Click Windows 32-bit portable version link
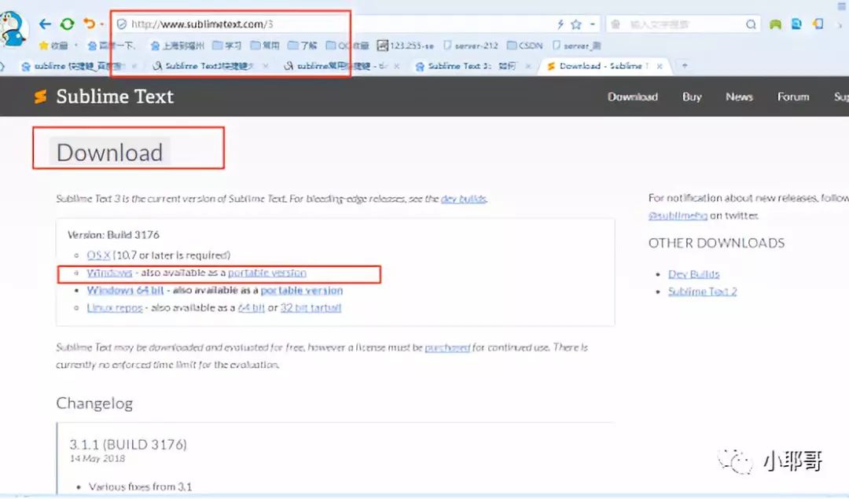This screenshot has width=849, height=499. click(x=267, y=273)
